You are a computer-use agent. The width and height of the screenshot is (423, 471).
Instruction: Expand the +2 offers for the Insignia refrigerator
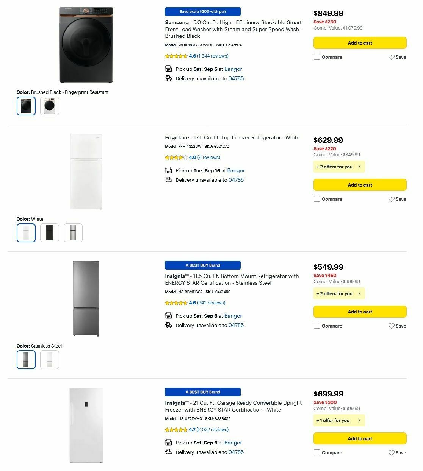[338, 293]
